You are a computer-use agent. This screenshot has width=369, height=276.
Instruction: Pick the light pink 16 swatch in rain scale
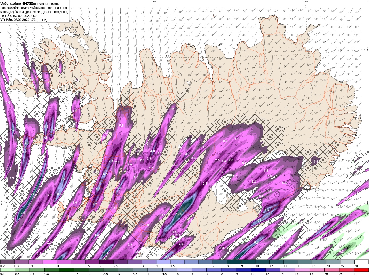pyautogui.click(x=302, y=270)
